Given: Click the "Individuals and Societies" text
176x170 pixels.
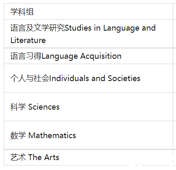Looking at the screenshot, I should pyautogui.click(x=95, y=78).
